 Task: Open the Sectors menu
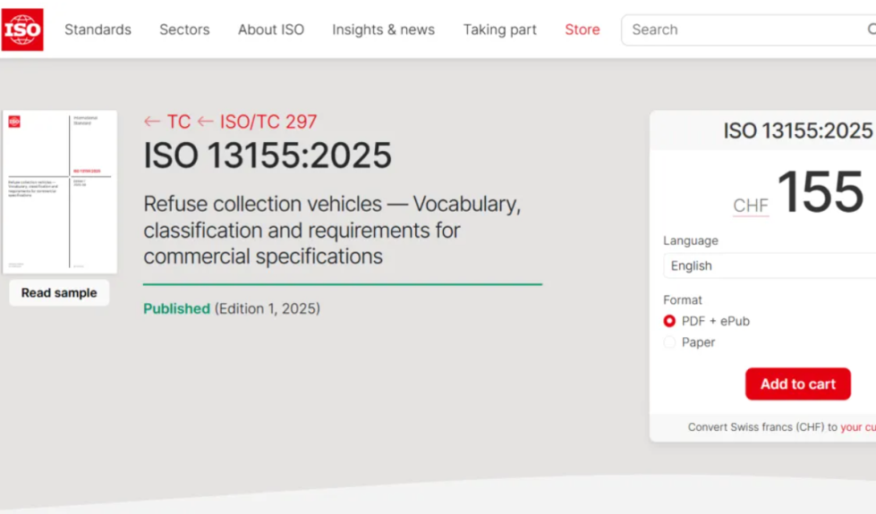point(184,29)
